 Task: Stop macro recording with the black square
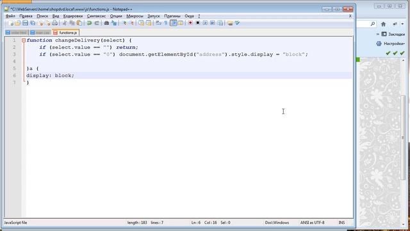198,23
